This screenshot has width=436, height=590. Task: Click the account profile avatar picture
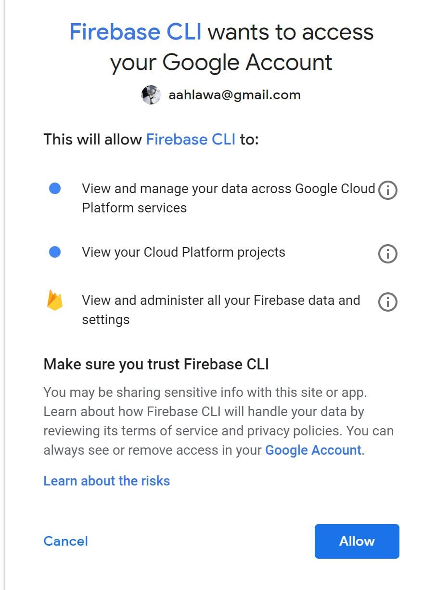pyautogui.click(x=151, y=95)
